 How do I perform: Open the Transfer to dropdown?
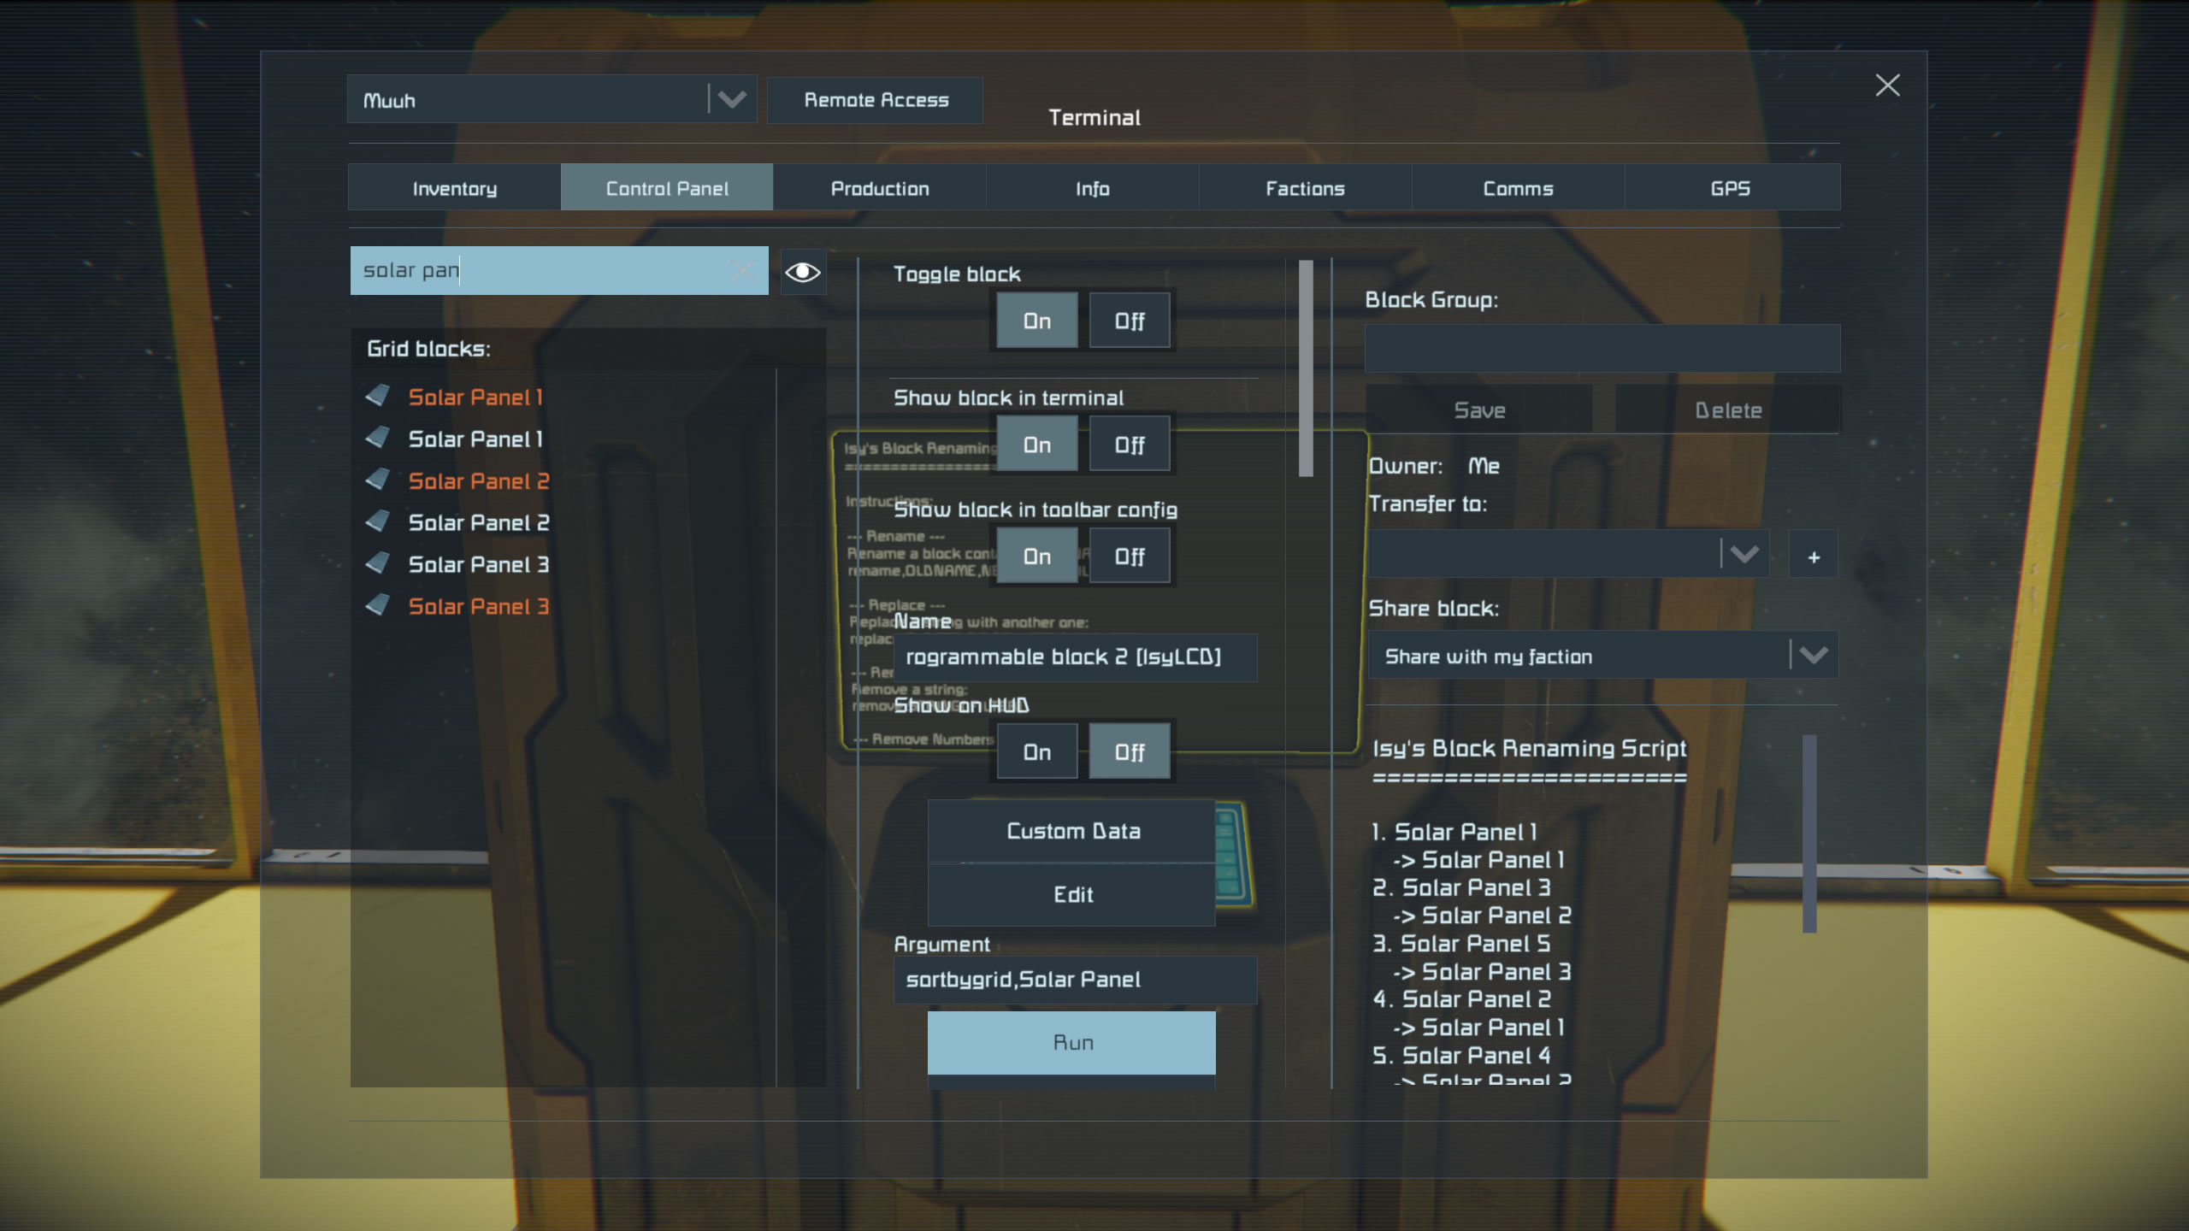click(1744, 554)
